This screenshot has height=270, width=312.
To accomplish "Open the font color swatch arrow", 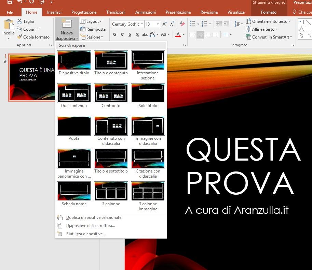I will (184, 35).
